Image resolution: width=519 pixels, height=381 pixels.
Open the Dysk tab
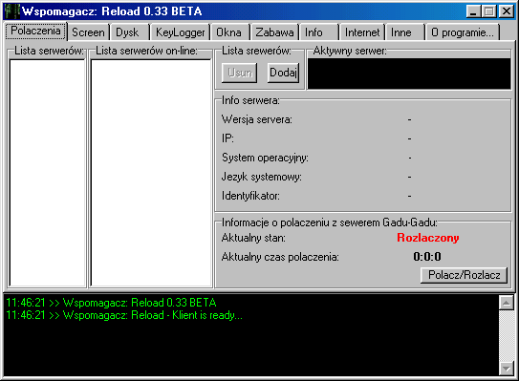[x=129, y=32]
